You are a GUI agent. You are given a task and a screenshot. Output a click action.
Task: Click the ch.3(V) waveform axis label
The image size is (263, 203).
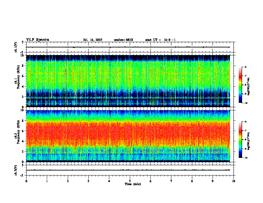(16, 170)
